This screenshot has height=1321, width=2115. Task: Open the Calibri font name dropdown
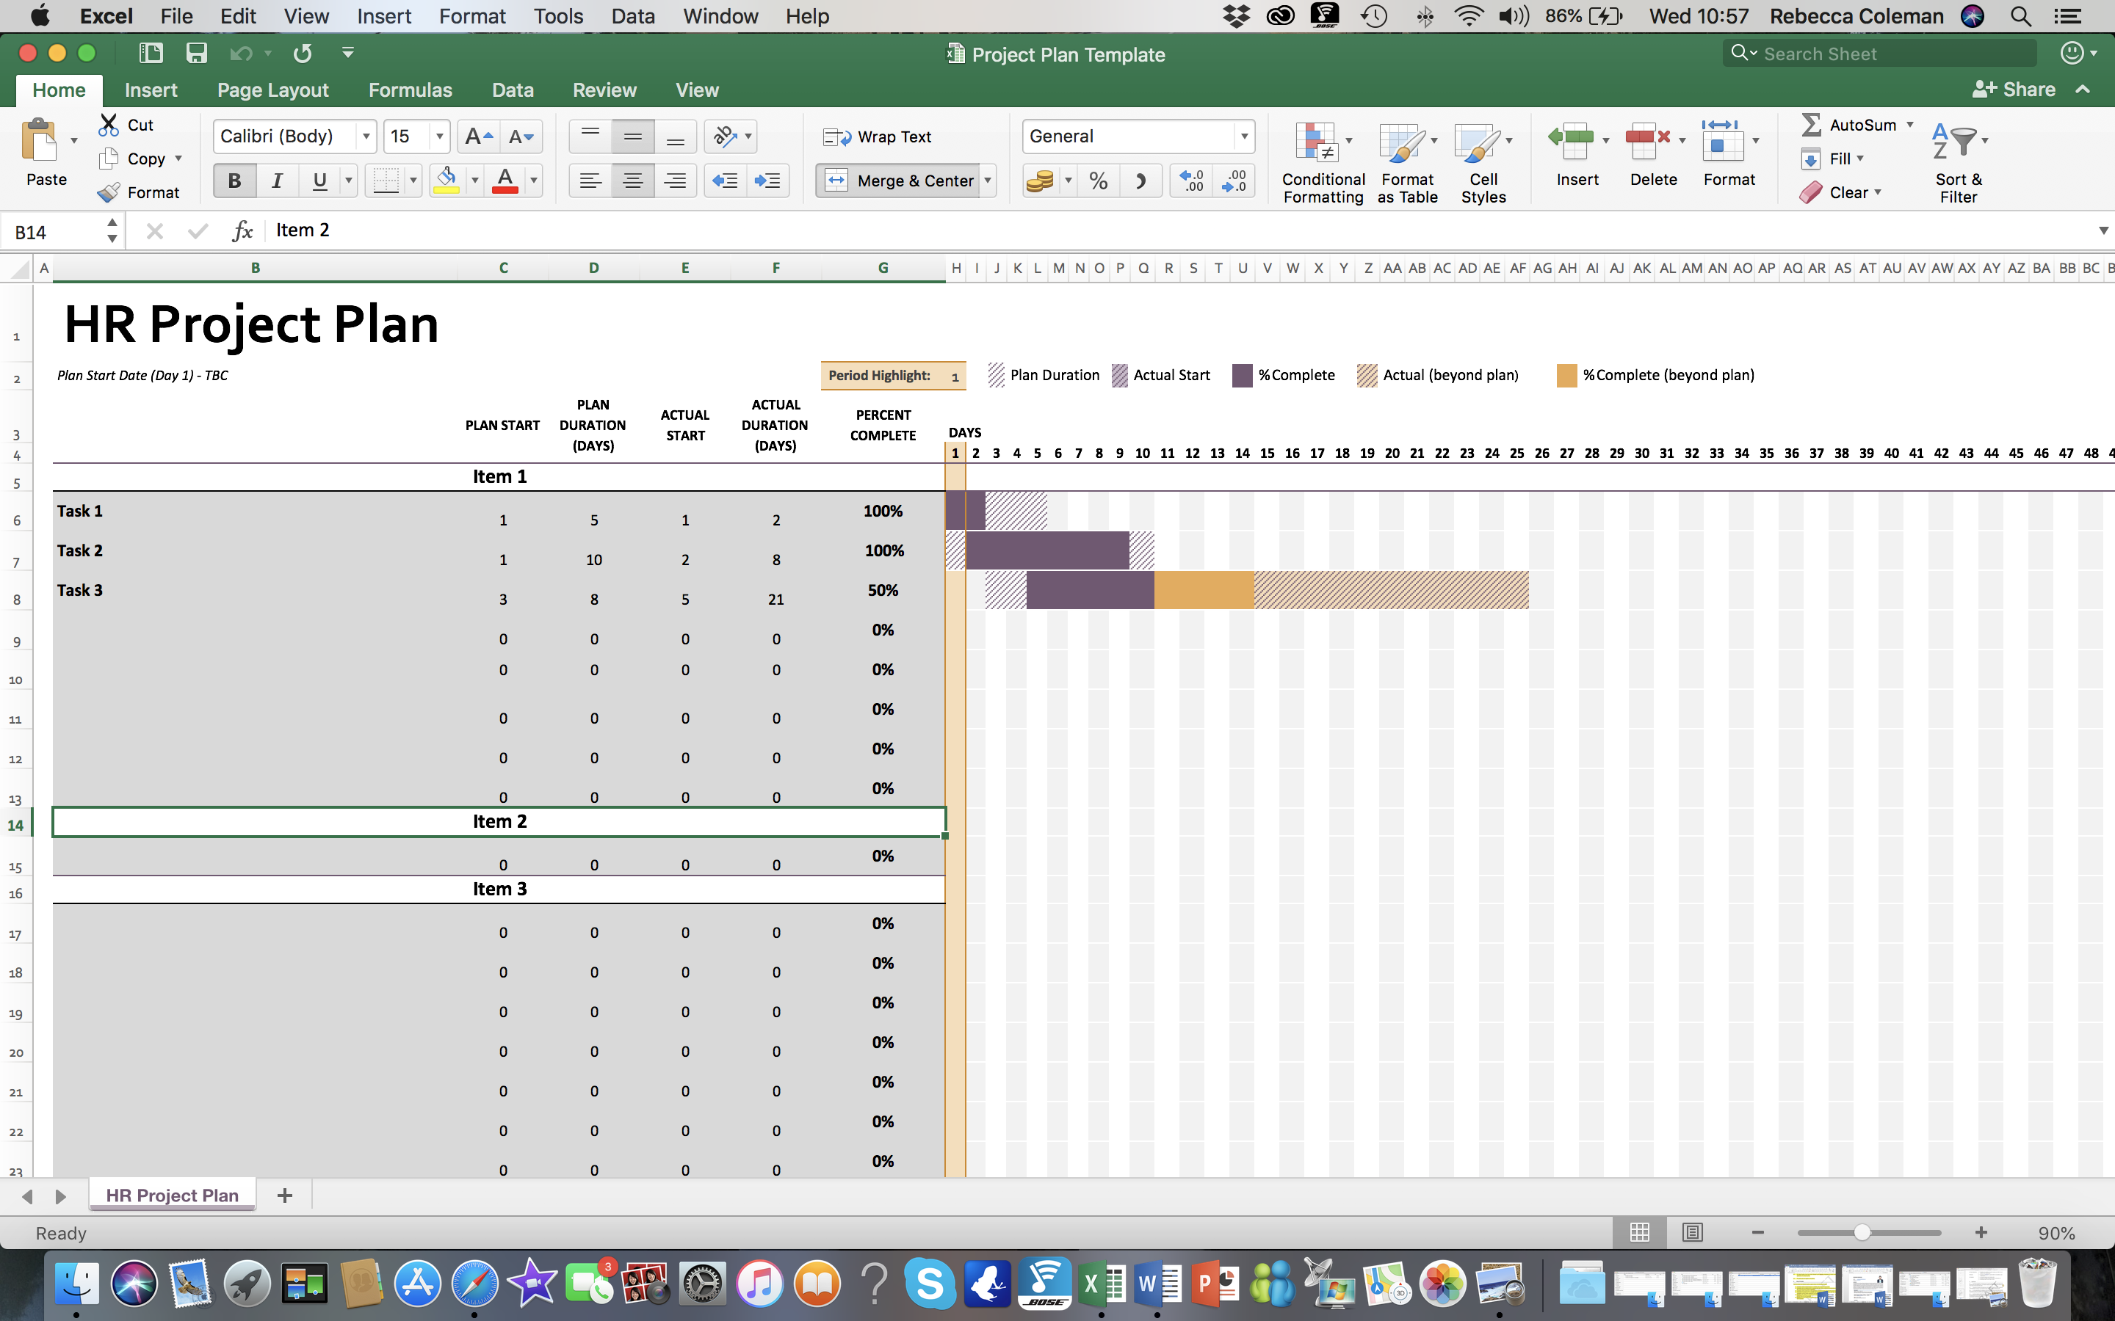(366, 137)
